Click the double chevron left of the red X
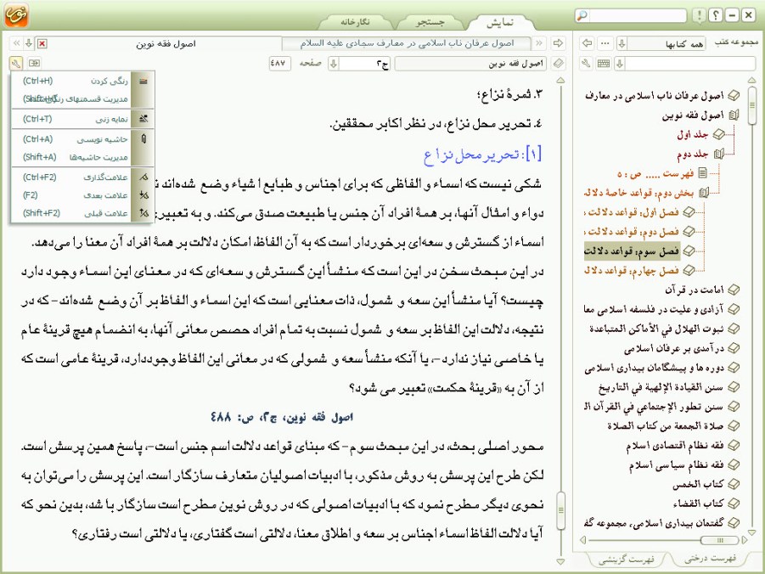This screenshot has height=574, width=765. click(x=17, y=44)
